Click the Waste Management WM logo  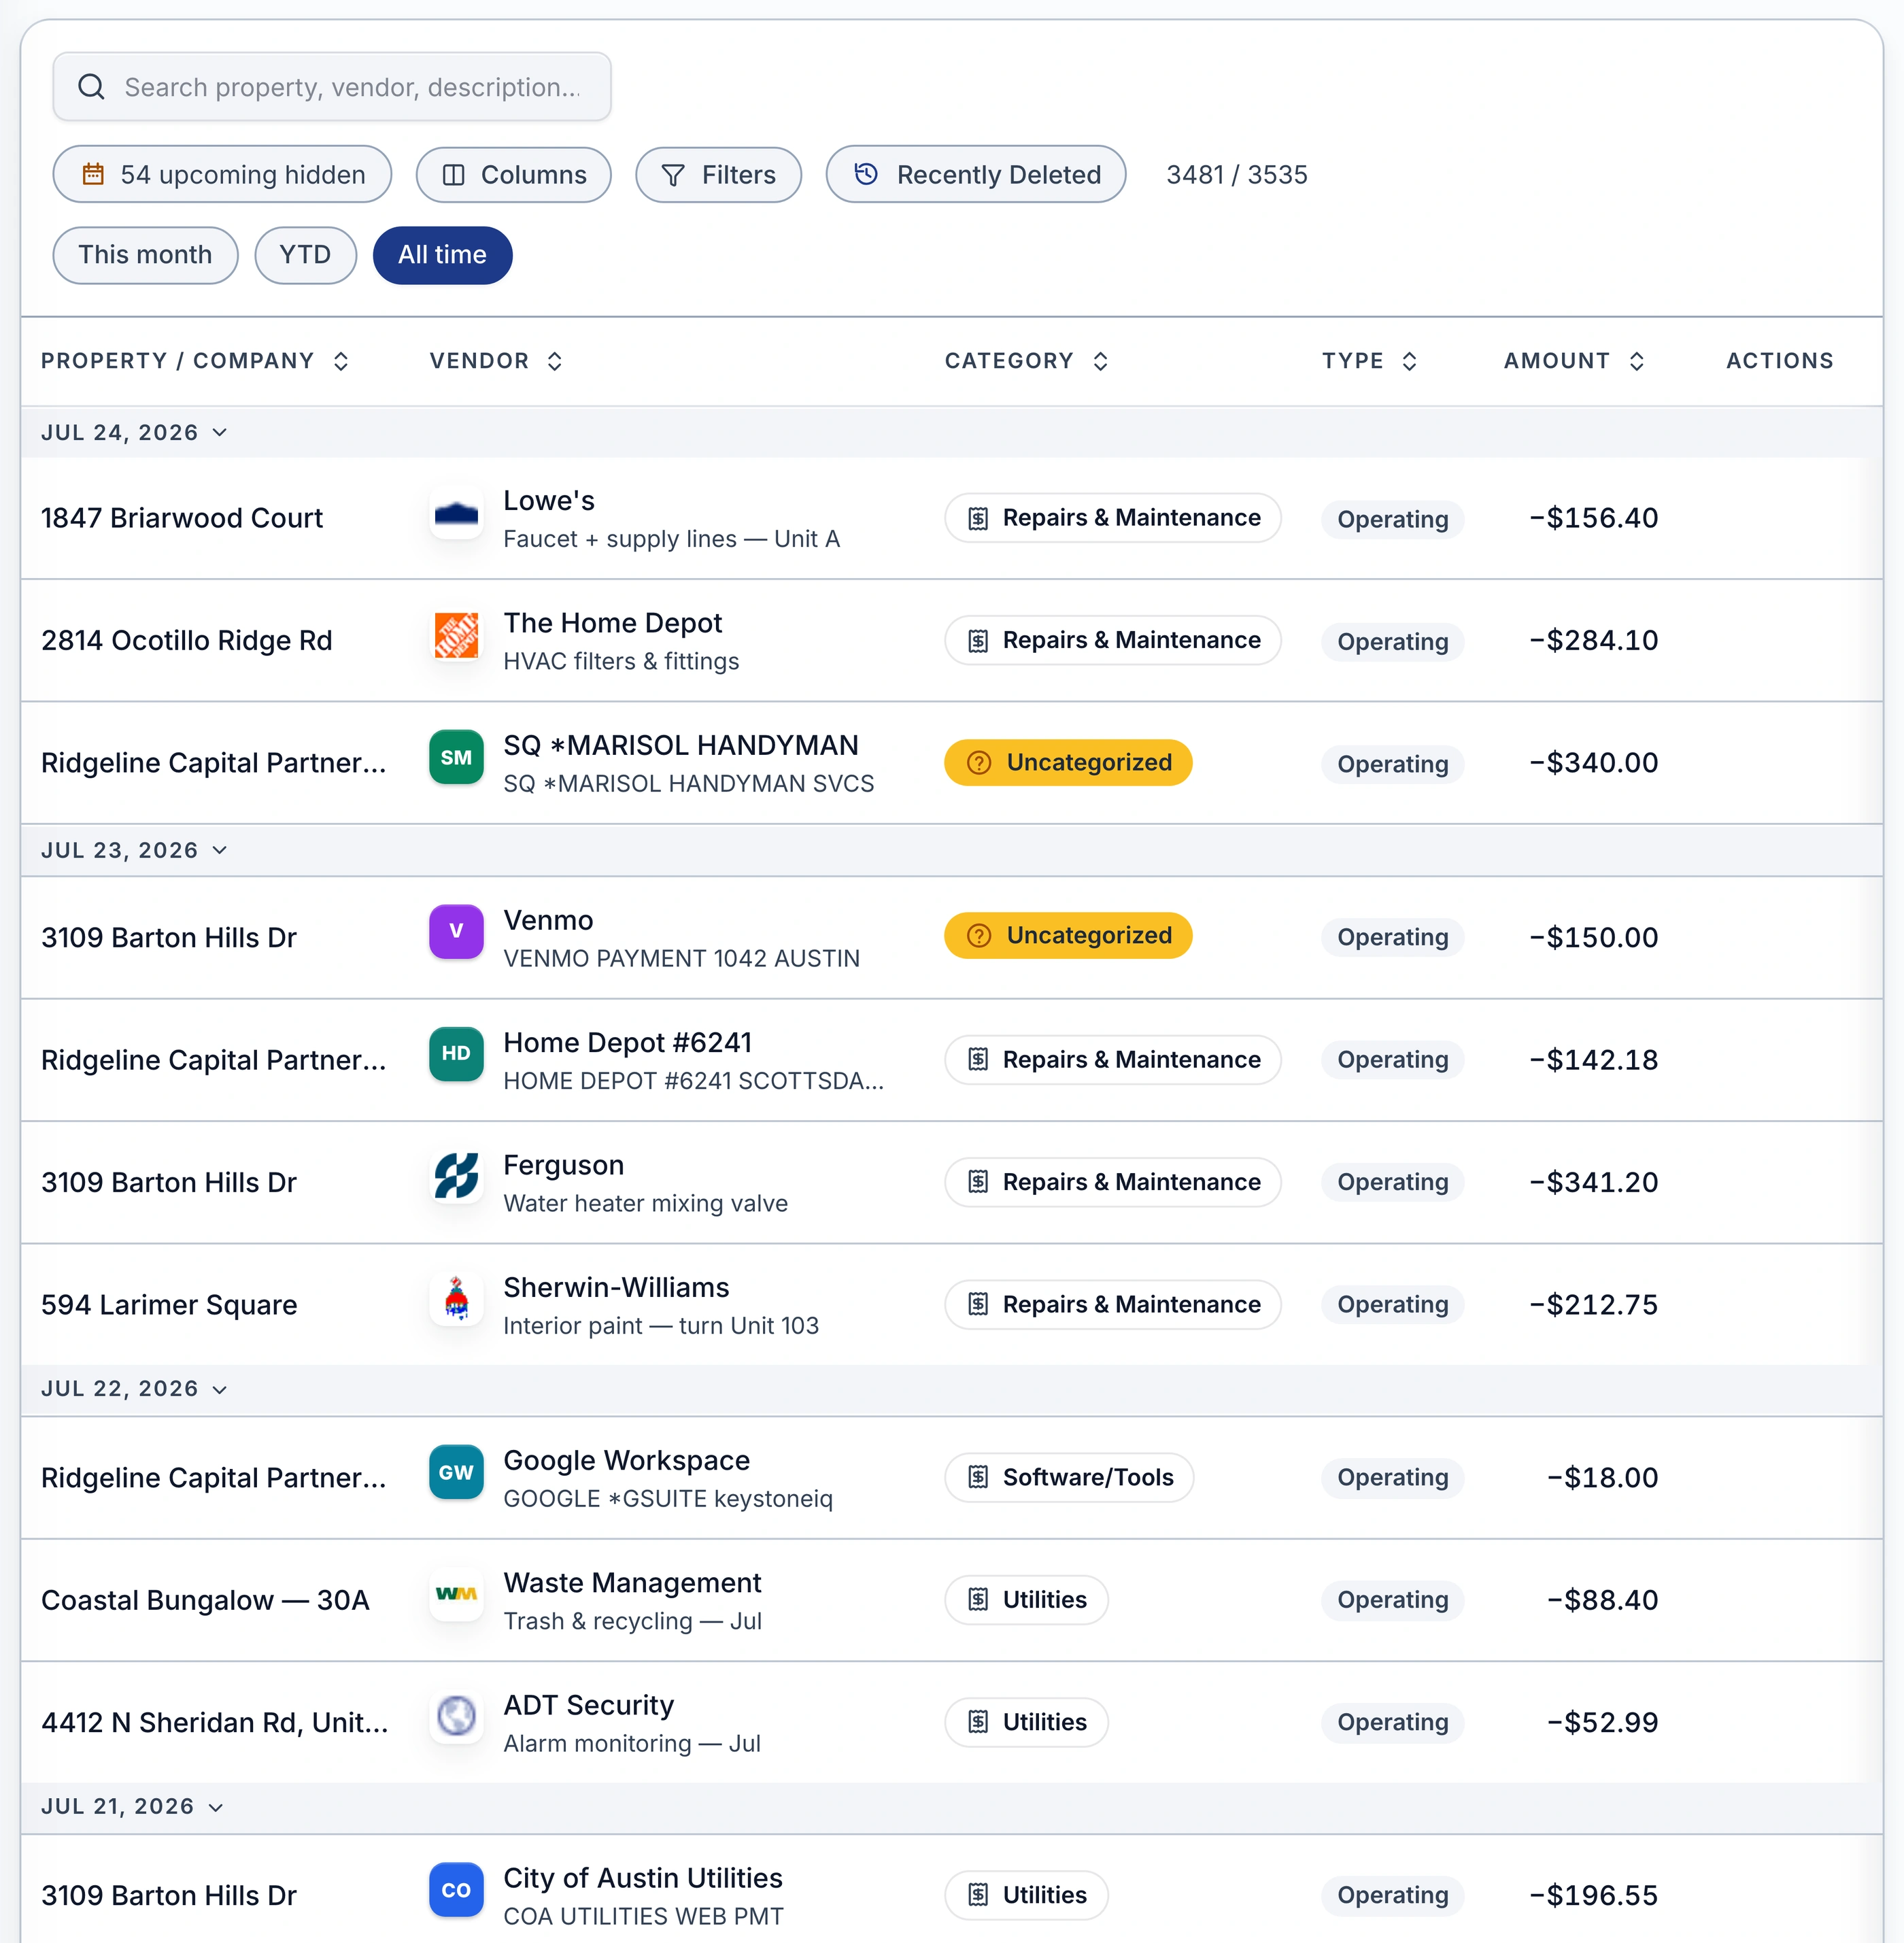tap(456, 1594)
